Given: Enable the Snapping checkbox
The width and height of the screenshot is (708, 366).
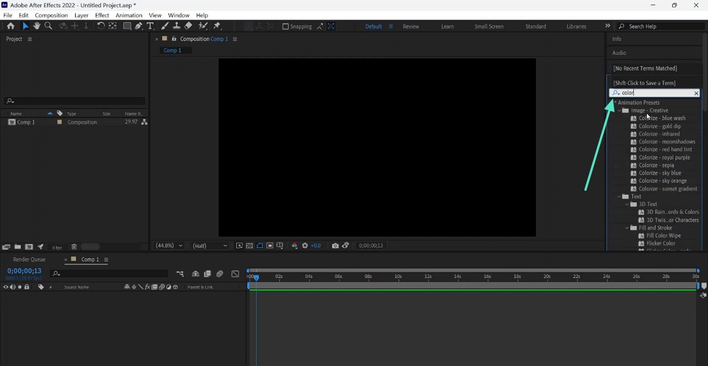Looking at the screenshot, I should (x=285, y=27).
